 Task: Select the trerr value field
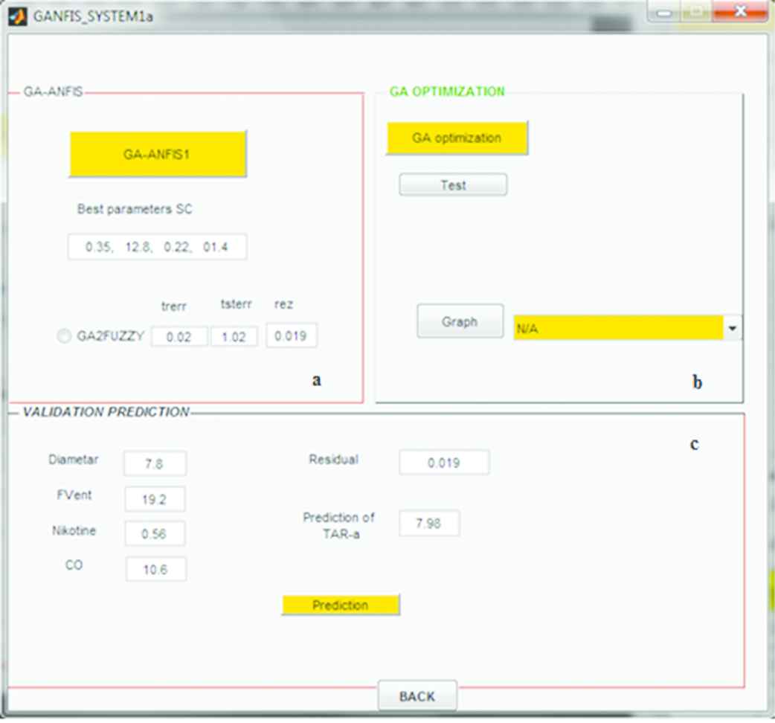[x=179, y=337]
